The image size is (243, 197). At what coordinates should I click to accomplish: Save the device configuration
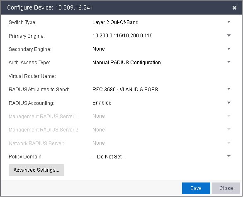point(196,188)
